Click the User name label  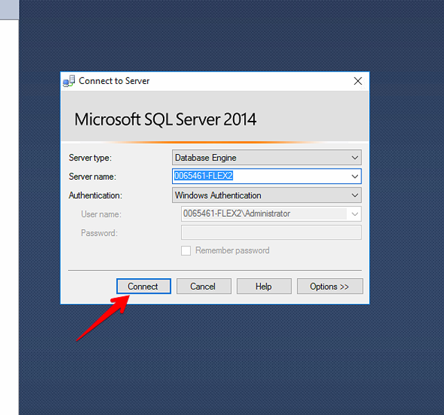101,214
